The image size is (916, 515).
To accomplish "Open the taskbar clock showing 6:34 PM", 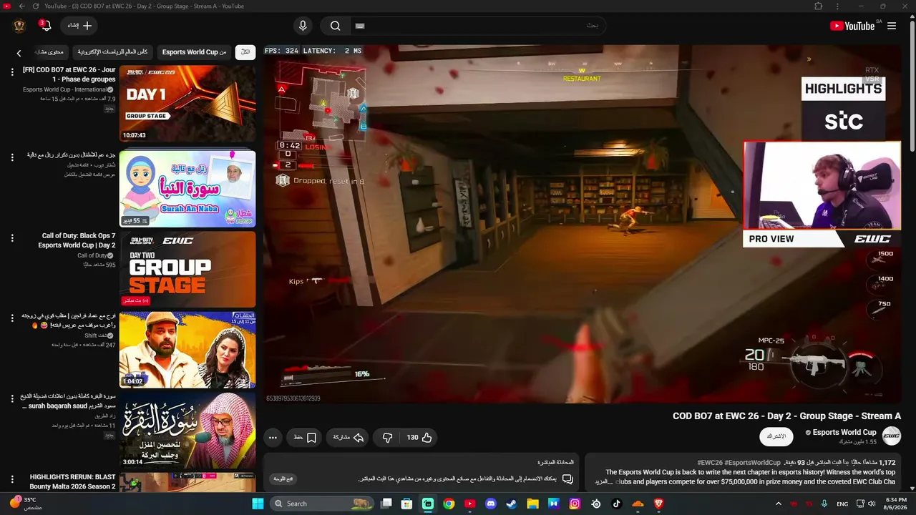I will (896, 504).
